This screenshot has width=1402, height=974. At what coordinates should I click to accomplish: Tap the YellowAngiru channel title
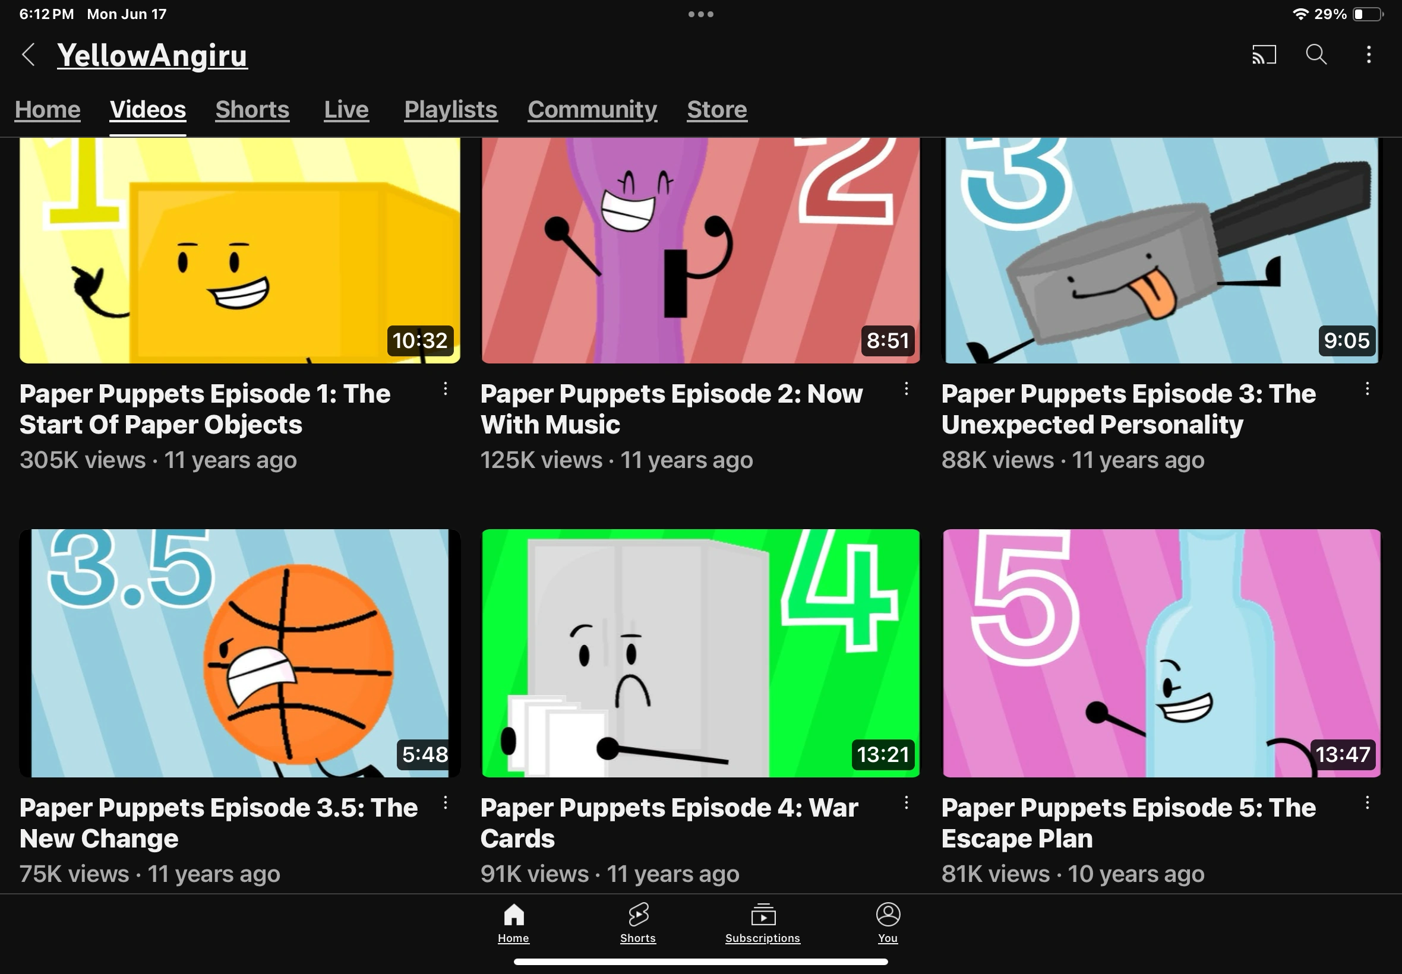coord(152,56)
